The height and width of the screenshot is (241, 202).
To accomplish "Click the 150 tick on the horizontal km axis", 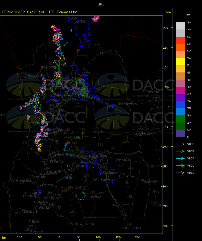I will [118, 237].
